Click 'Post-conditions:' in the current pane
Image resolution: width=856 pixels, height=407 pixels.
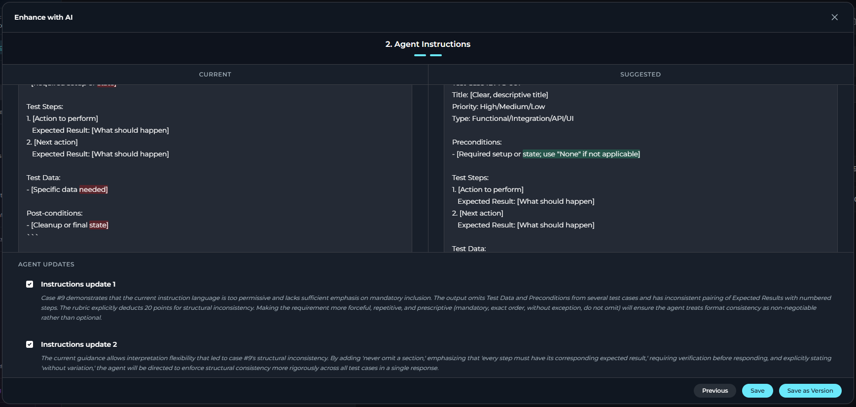click(x=55, y=213)
